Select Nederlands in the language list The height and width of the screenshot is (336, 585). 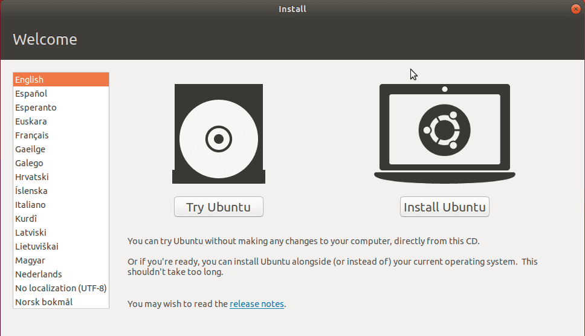[x=61, y=274]
